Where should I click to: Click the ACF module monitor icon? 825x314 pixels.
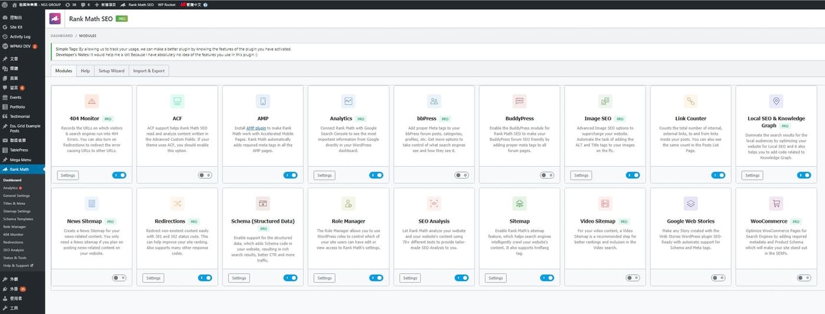tap(177, 101)
